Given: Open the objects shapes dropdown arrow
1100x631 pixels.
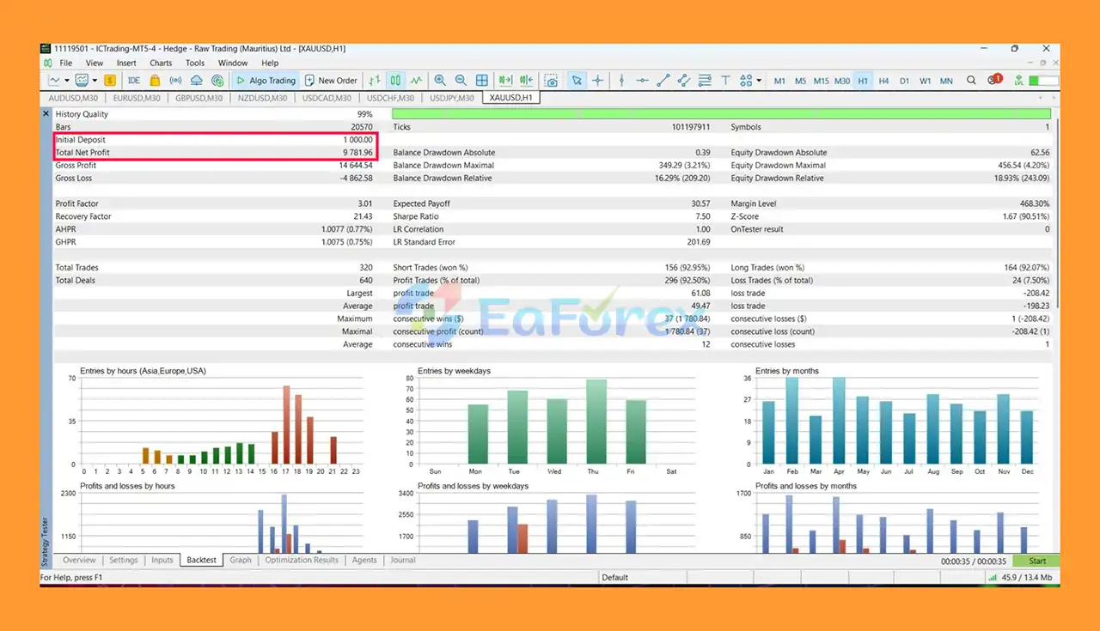Looking at the screenshot, I should 759,81.
